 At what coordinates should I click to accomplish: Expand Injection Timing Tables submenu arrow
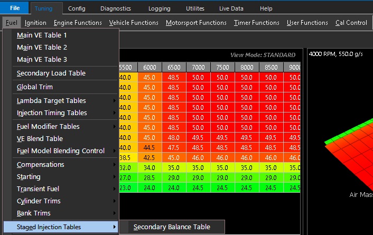pos(115,113)
